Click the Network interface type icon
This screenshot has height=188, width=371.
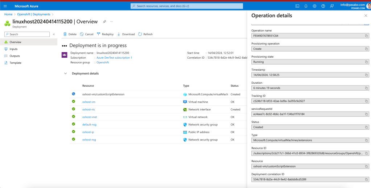pos(185,109)
